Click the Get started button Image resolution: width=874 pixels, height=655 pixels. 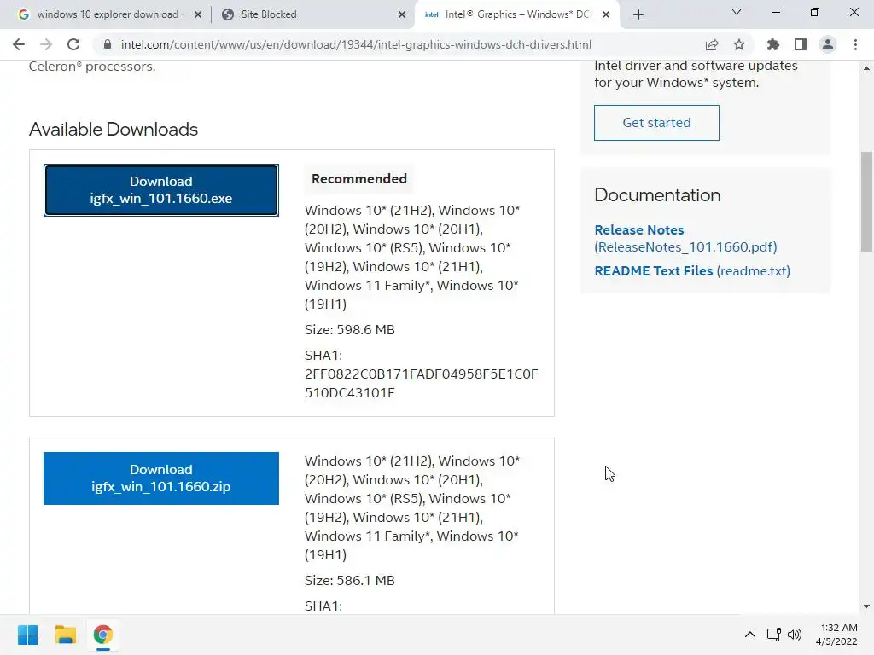point(656,123)
